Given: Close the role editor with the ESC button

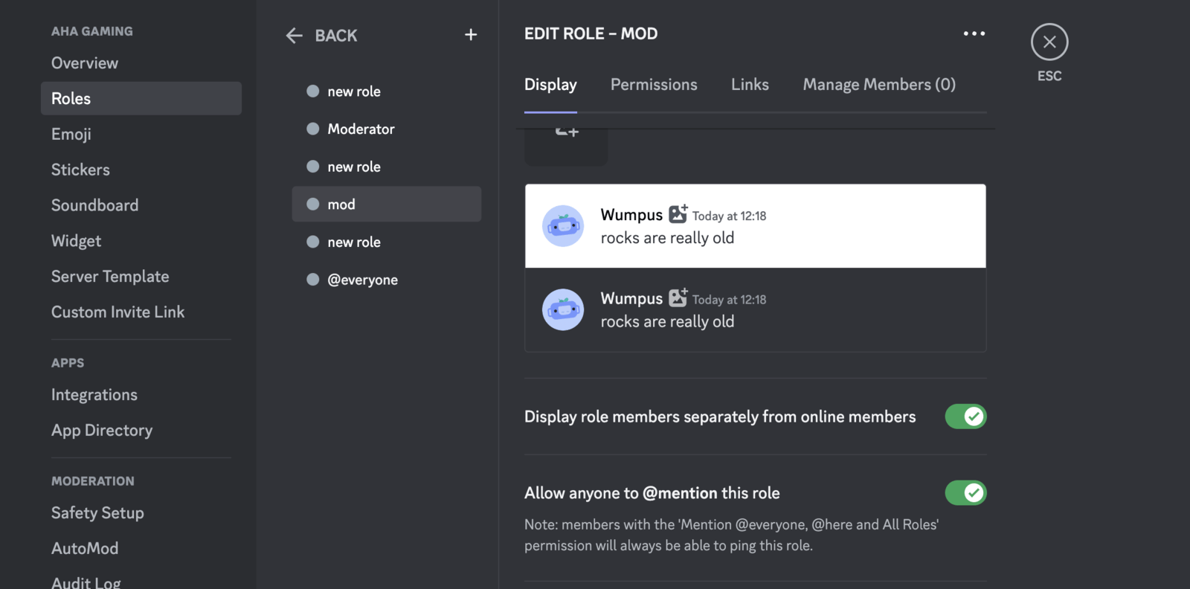Looking at the screenshot, I should pos(1049,42).
